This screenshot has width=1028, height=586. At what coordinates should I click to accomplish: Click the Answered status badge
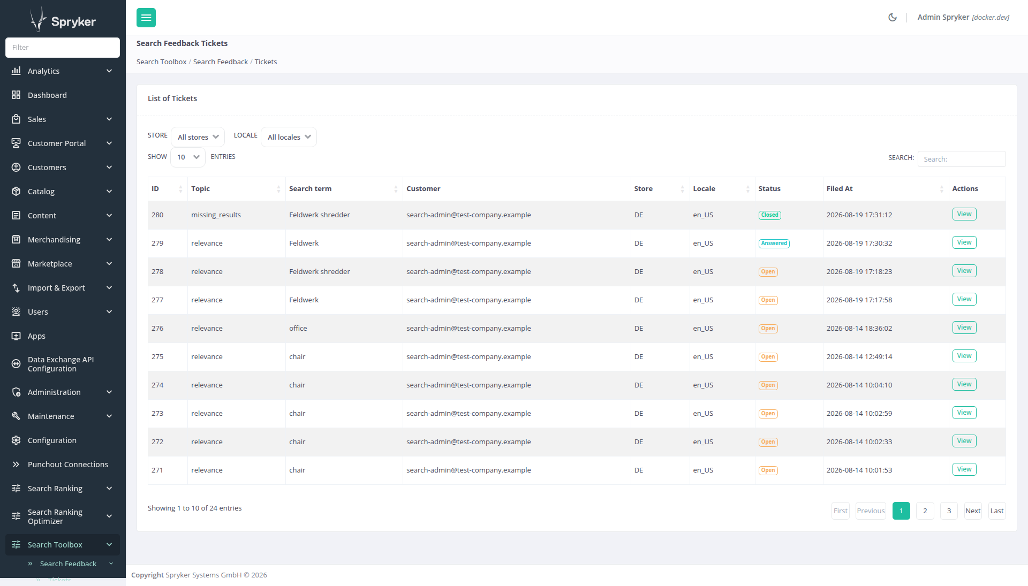coord(774,243)
